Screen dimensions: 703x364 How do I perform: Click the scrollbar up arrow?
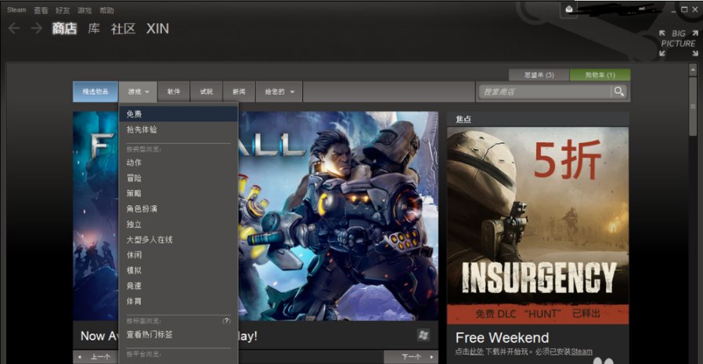(x=693, y=70)
